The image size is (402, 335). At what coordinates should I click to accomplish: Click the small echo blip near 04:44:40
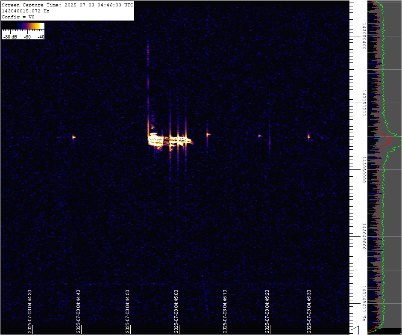point(73,137)
